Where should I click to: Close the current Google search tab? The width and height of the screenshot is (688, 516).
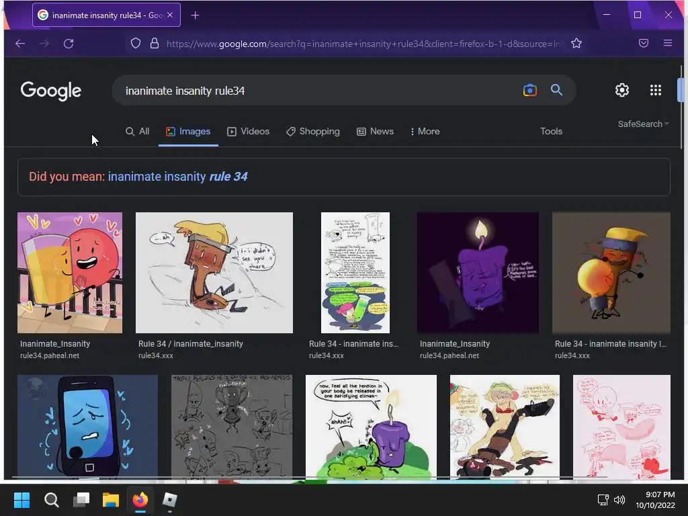click(x=170, y=15)
